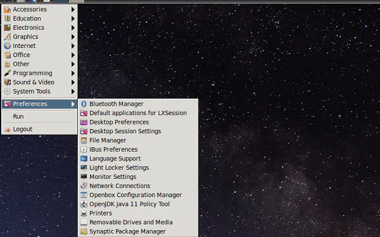Click the IBus Preferences icon

[x=84, y=149]
